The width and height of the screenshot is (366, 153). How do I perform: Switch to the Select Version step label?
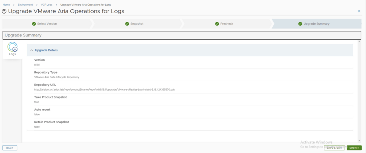tap(47, 24)
